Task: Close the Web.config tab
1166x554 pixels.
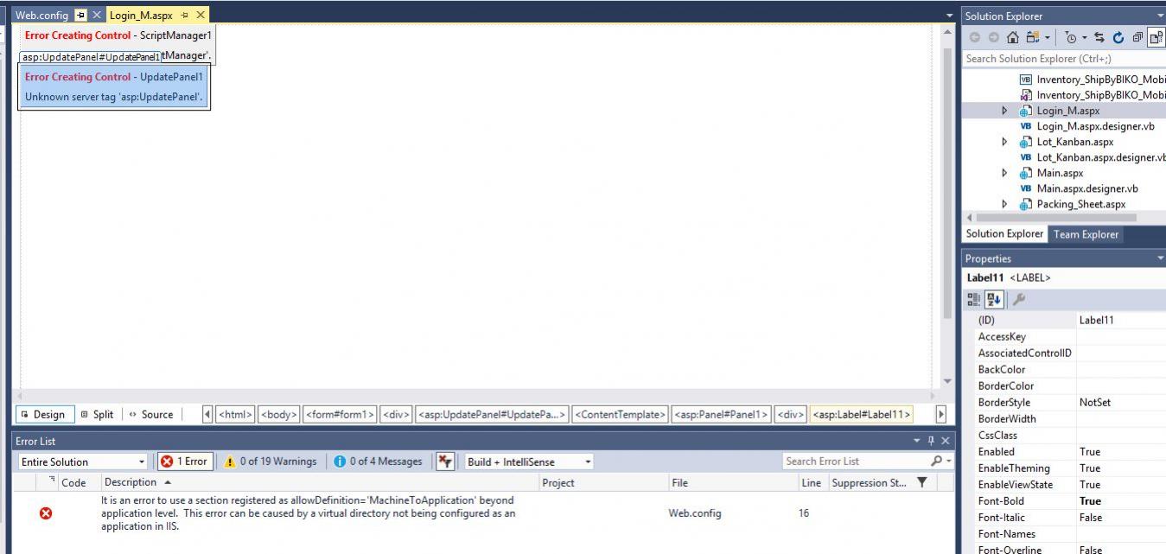Action: click(x=96, y=16)
